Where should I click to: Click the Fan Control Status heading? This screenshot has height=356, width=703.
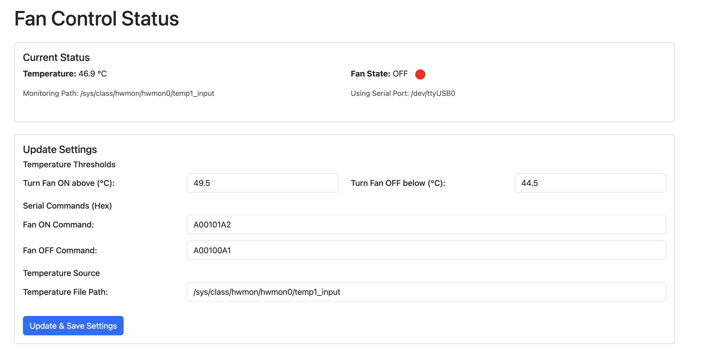(96, 19)
